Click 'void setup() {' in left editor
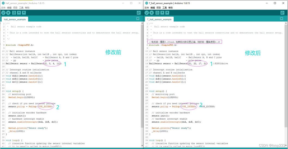Screen dimensions: 288x149 [15, 91]
